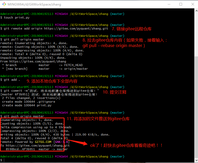Click the scrollbar up arrow
This screenshot has width=198, height=163.
pos(196,11)
